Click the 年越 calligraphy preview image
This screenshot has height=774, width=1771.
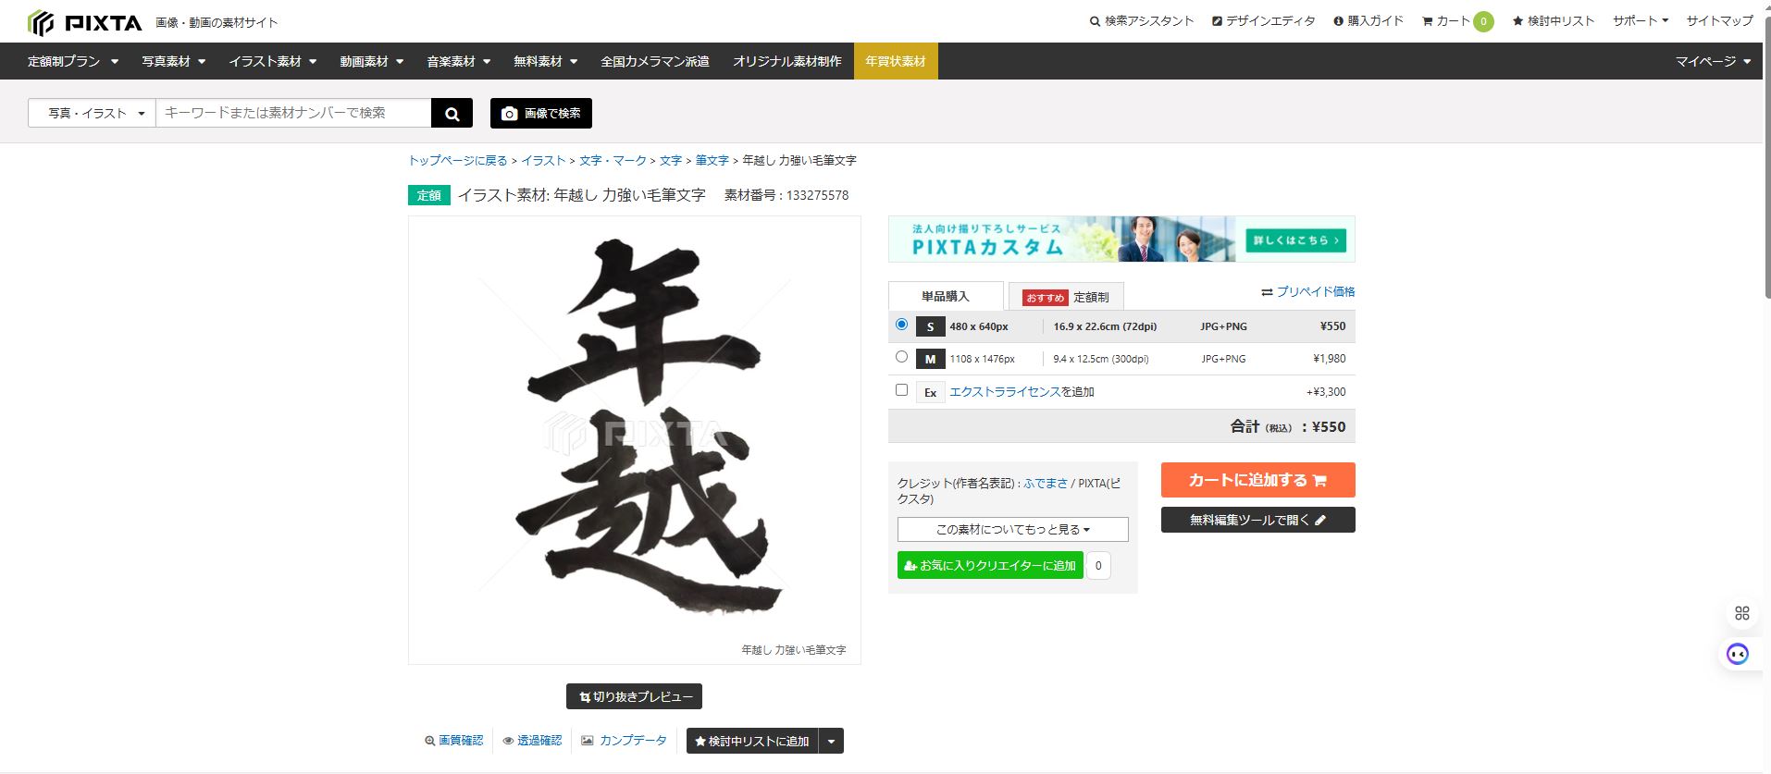[635, 440]
